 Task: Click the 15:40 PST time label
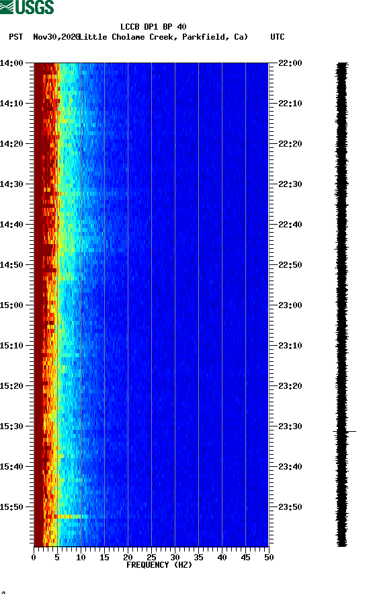click(11, 467)
